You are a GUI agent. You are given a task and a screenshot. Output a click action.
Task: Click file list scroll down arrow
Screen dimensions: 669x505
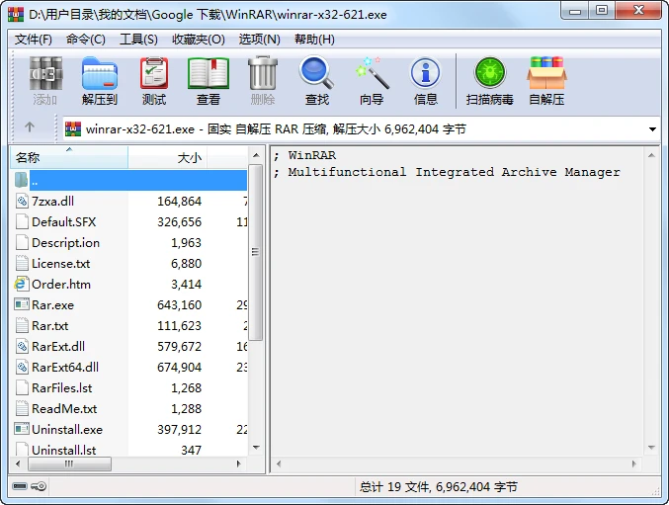click(x=256, y=448)
